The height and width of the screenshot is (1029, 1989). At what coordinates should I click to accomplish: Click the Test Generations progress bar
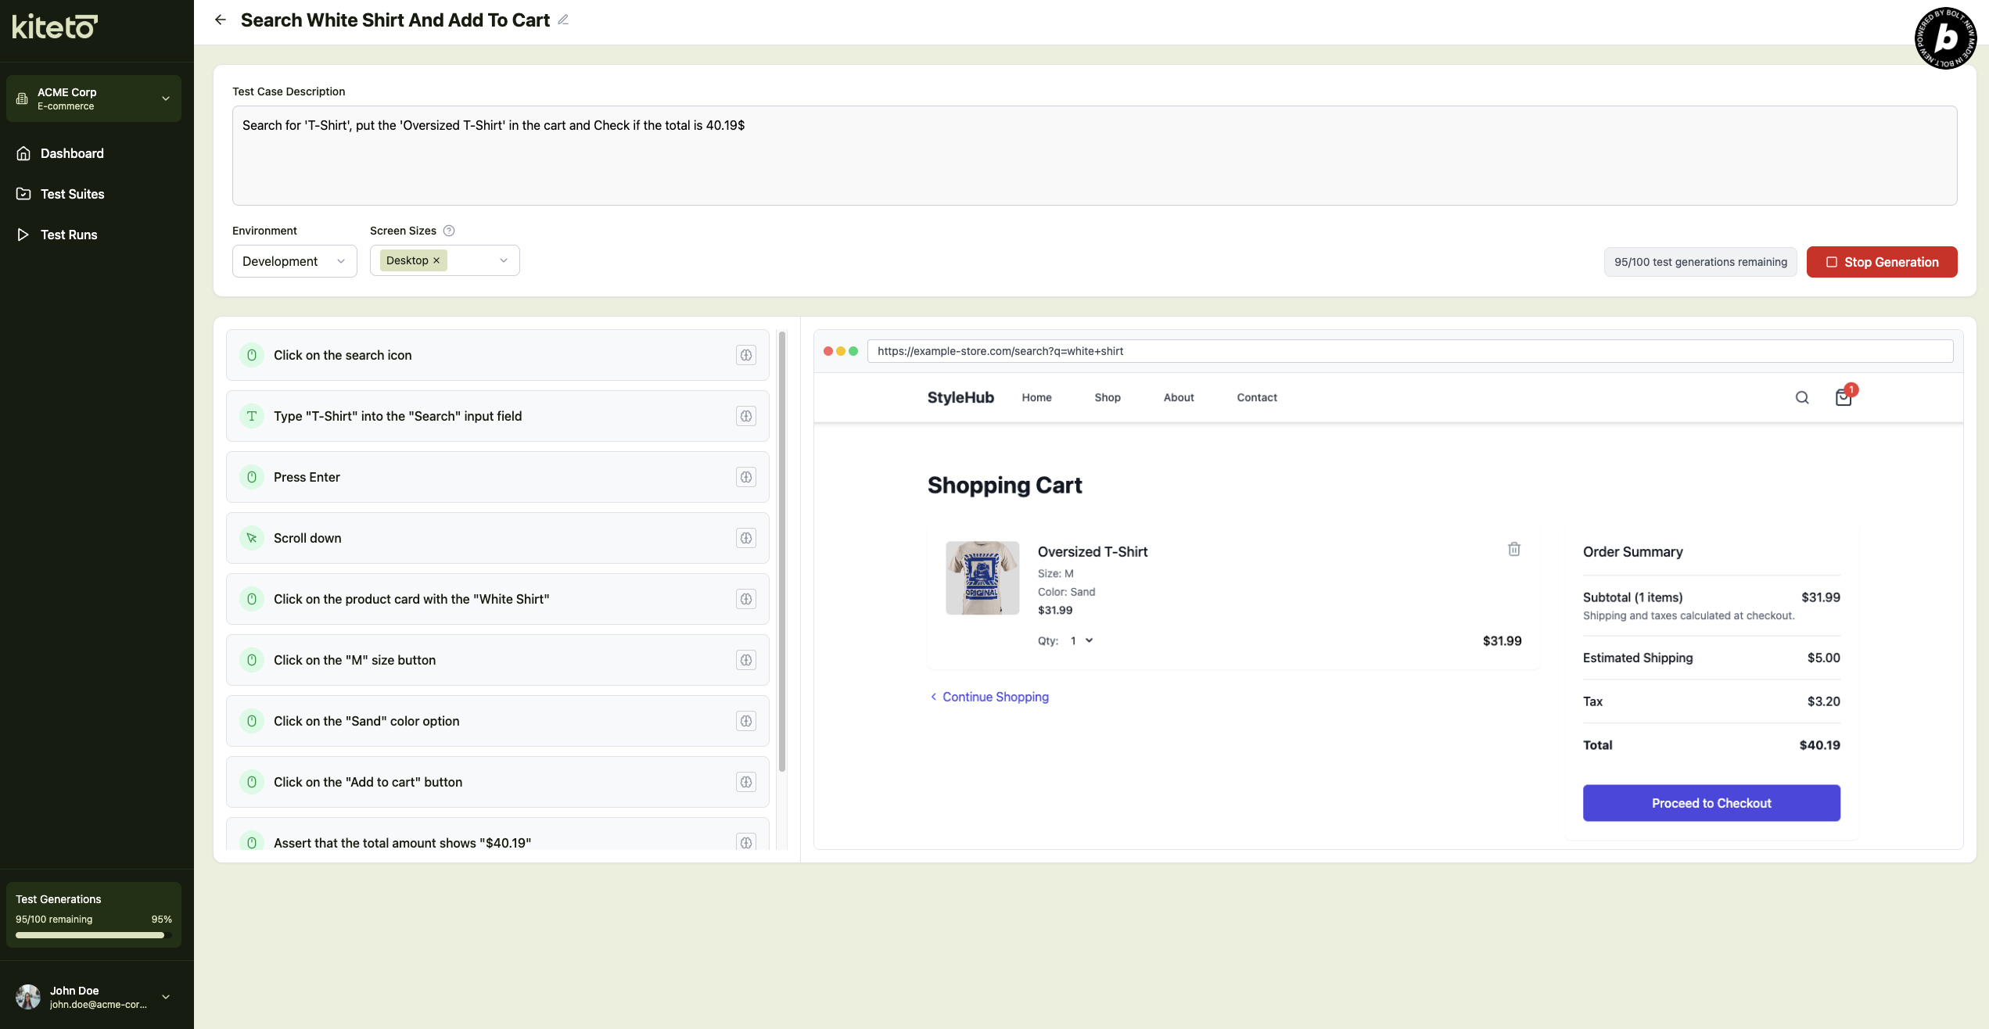coord(94,934)
